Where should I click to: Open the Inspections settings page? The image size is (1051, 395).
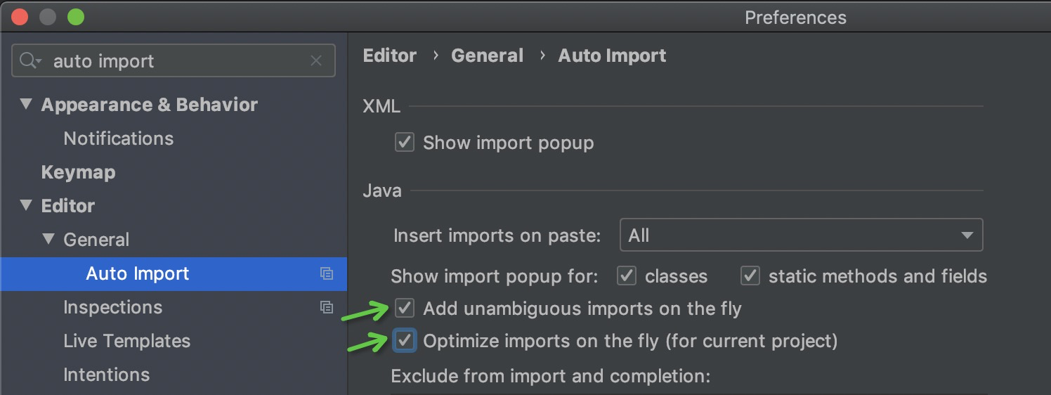point(112,307)
